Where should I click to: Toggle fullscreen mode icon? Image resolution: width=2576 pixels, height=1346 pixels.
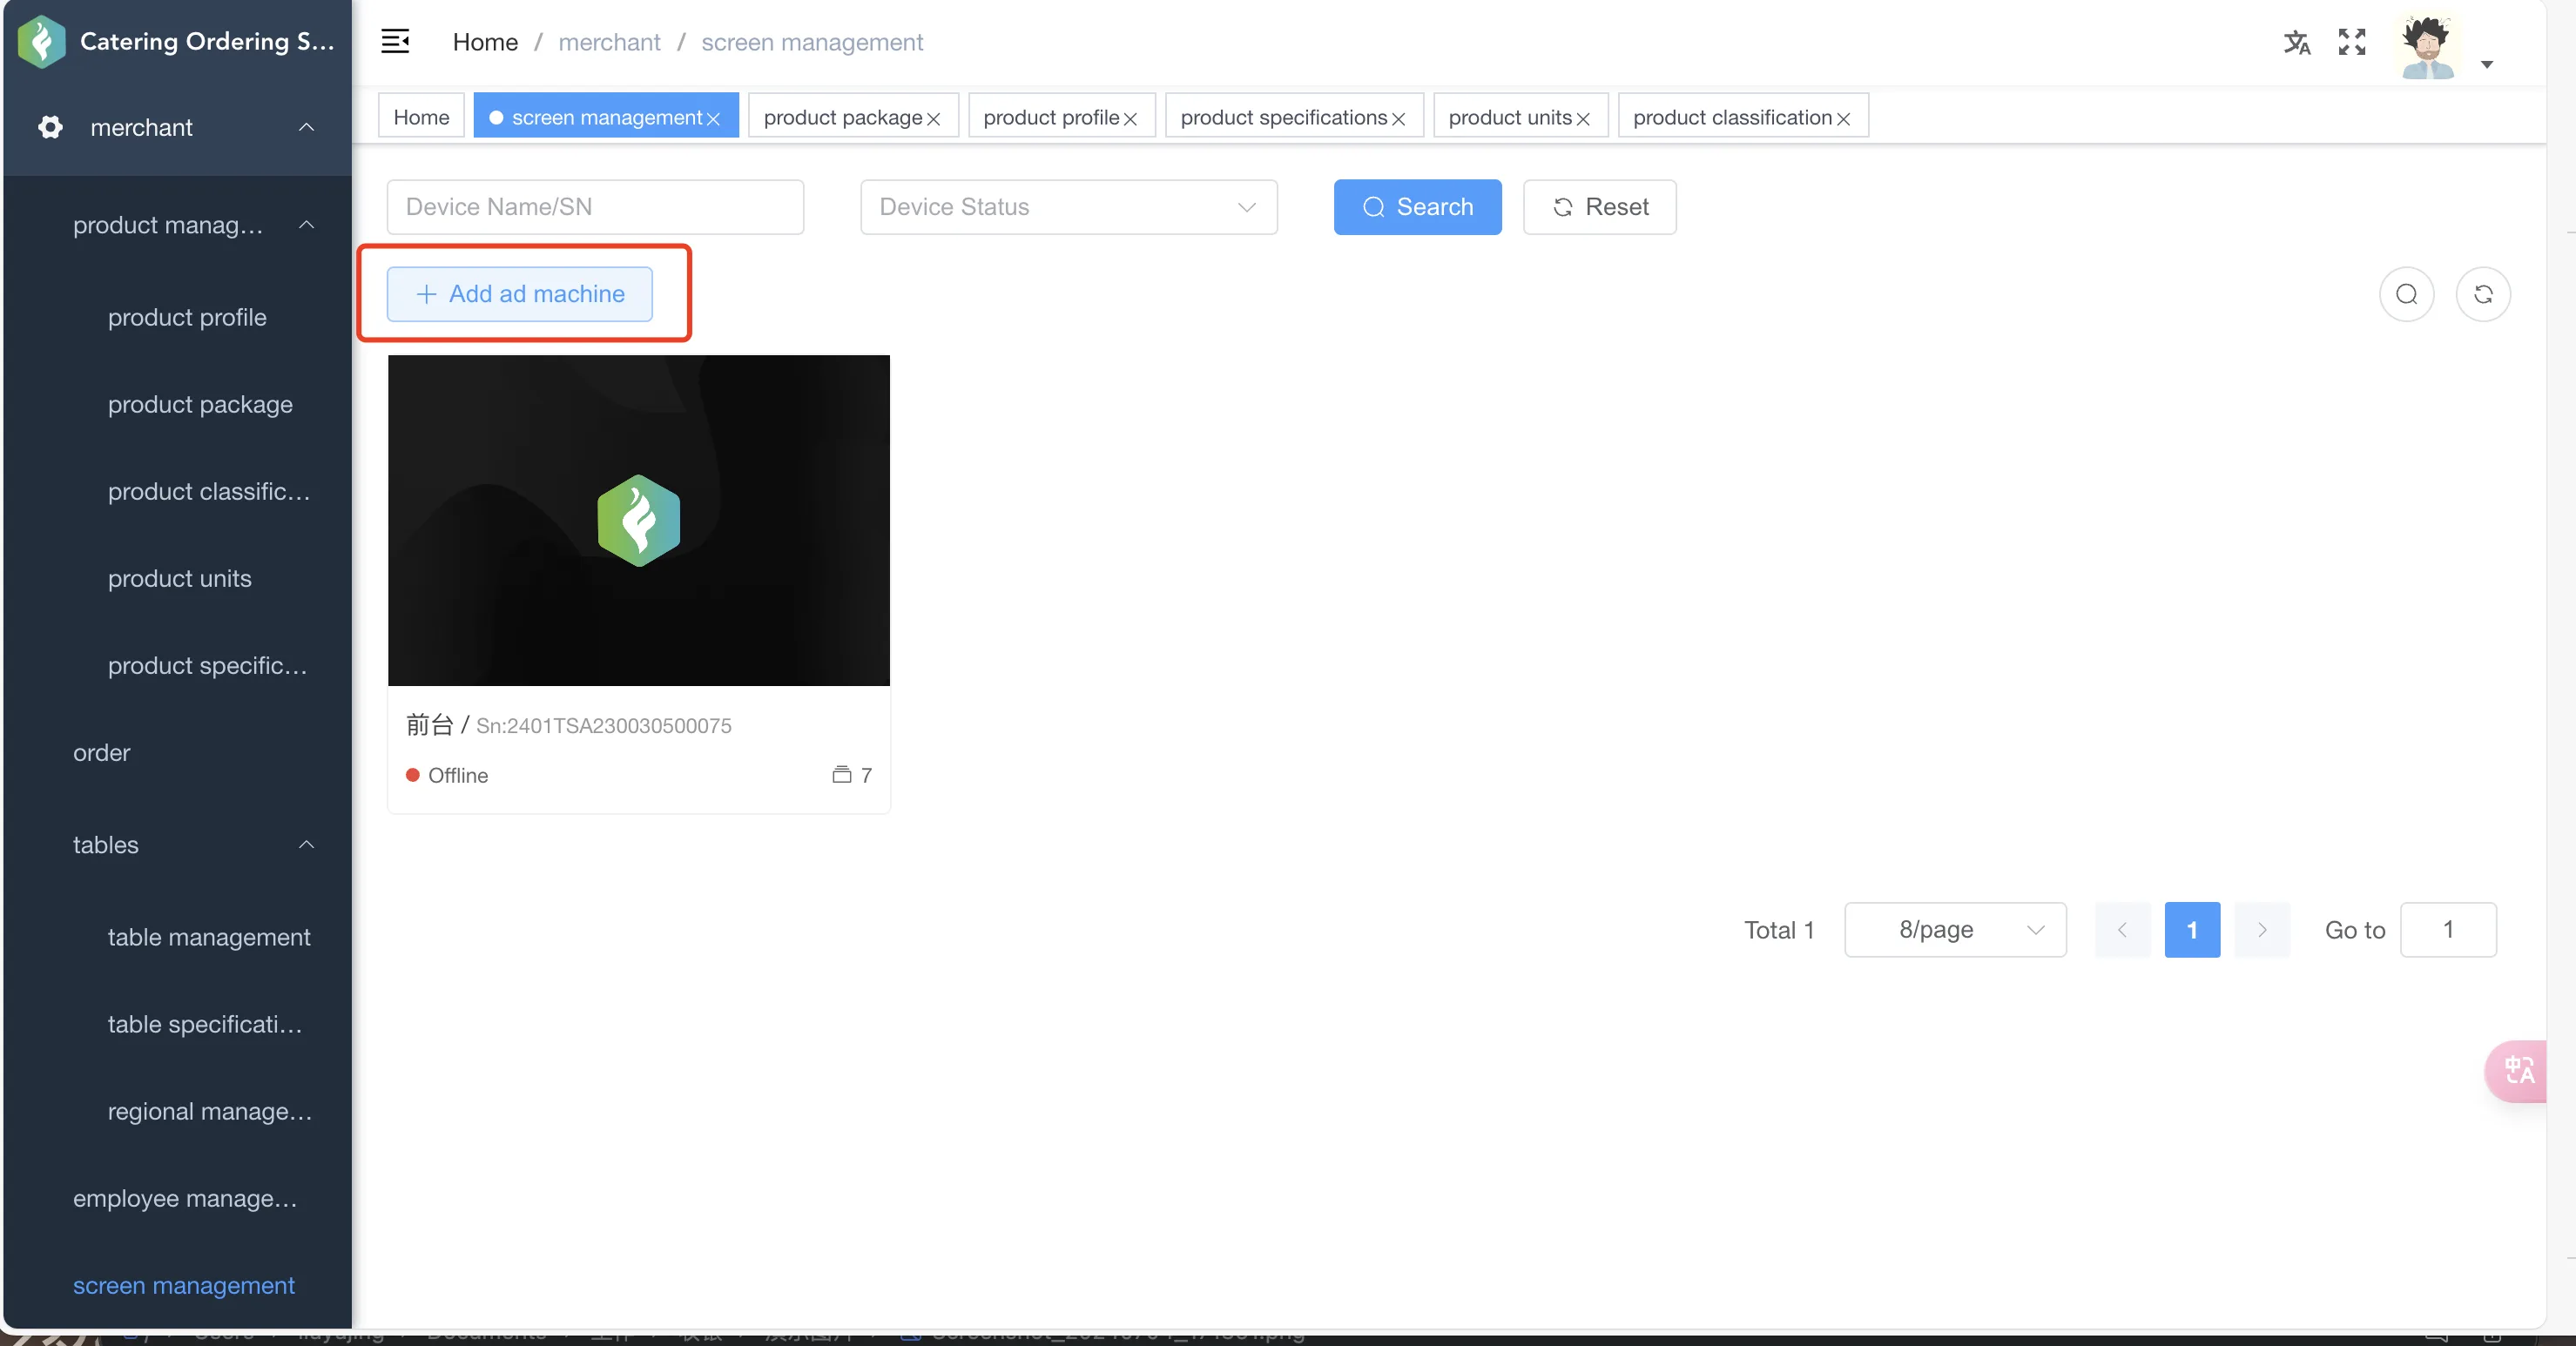click(x=2352, y=42)
